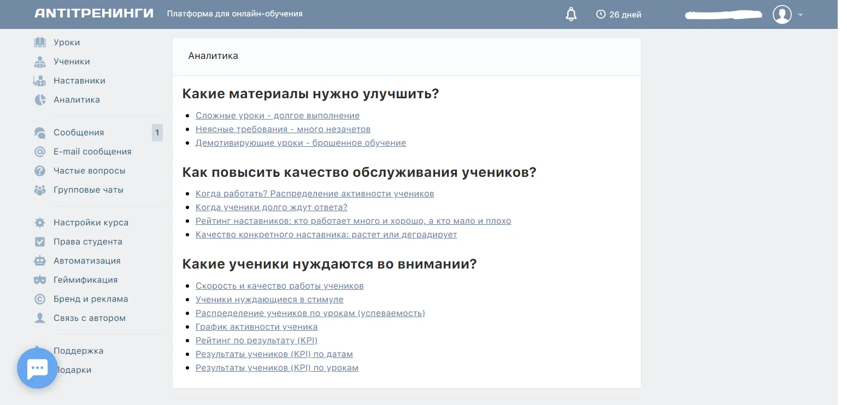This screenshot has height=405, width=847.
Task: Click the Сообщения chat bubbles icon
Action: tap(40, 133)
